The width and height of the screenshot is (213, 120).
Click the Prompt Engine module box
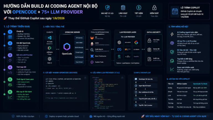[79, 52]
